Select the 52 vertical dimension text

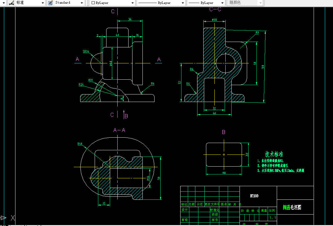pos(180,83)
